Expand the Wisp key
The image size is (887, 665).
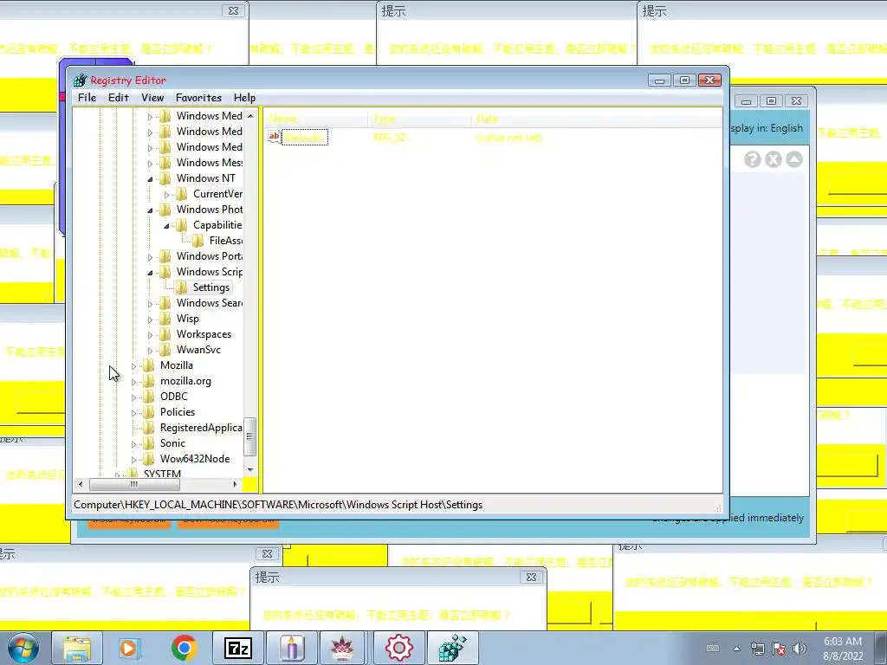[x=150, y=319]
